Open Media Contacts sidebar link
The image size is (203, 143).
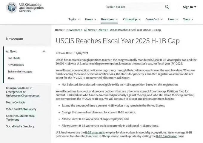tap(16, 102)
